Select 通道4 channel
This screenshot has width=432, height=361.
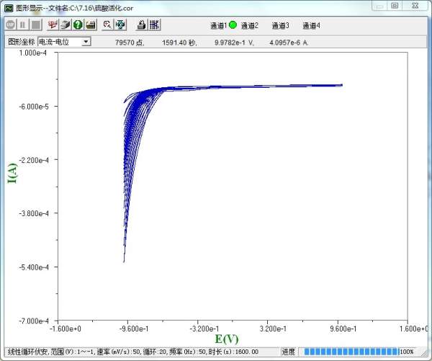point(311,26)
